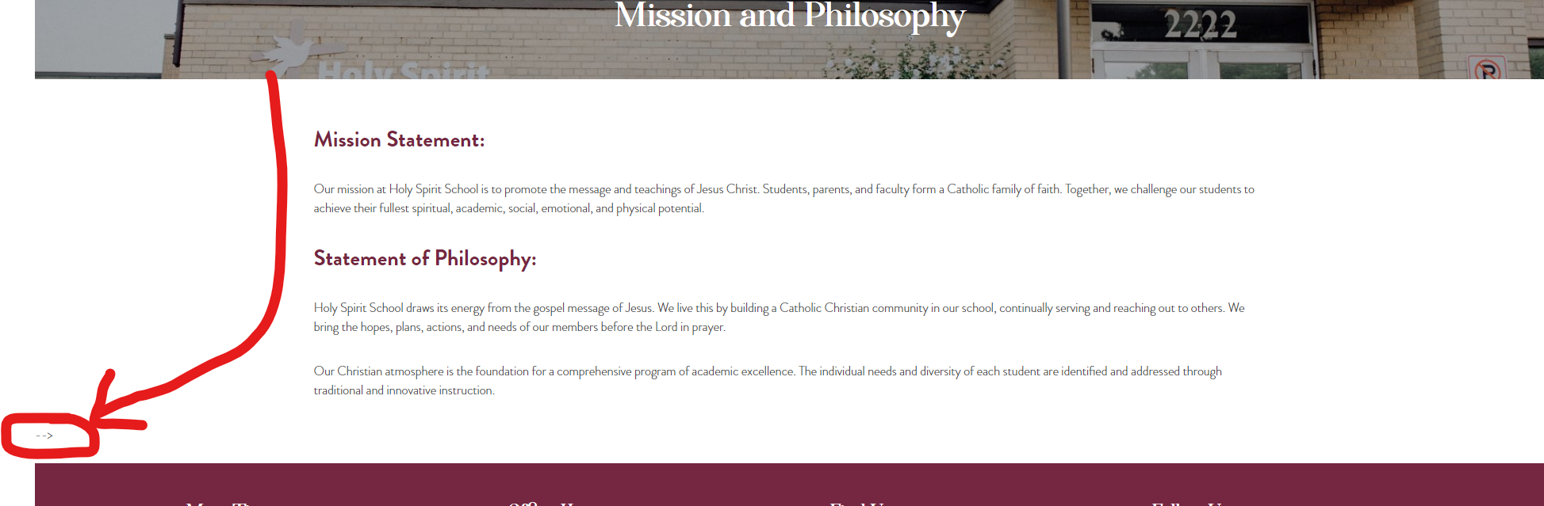Click the glass door beneath the 2222 sign
Screen dimensions: 1544x506
[x=1201, y=63]
